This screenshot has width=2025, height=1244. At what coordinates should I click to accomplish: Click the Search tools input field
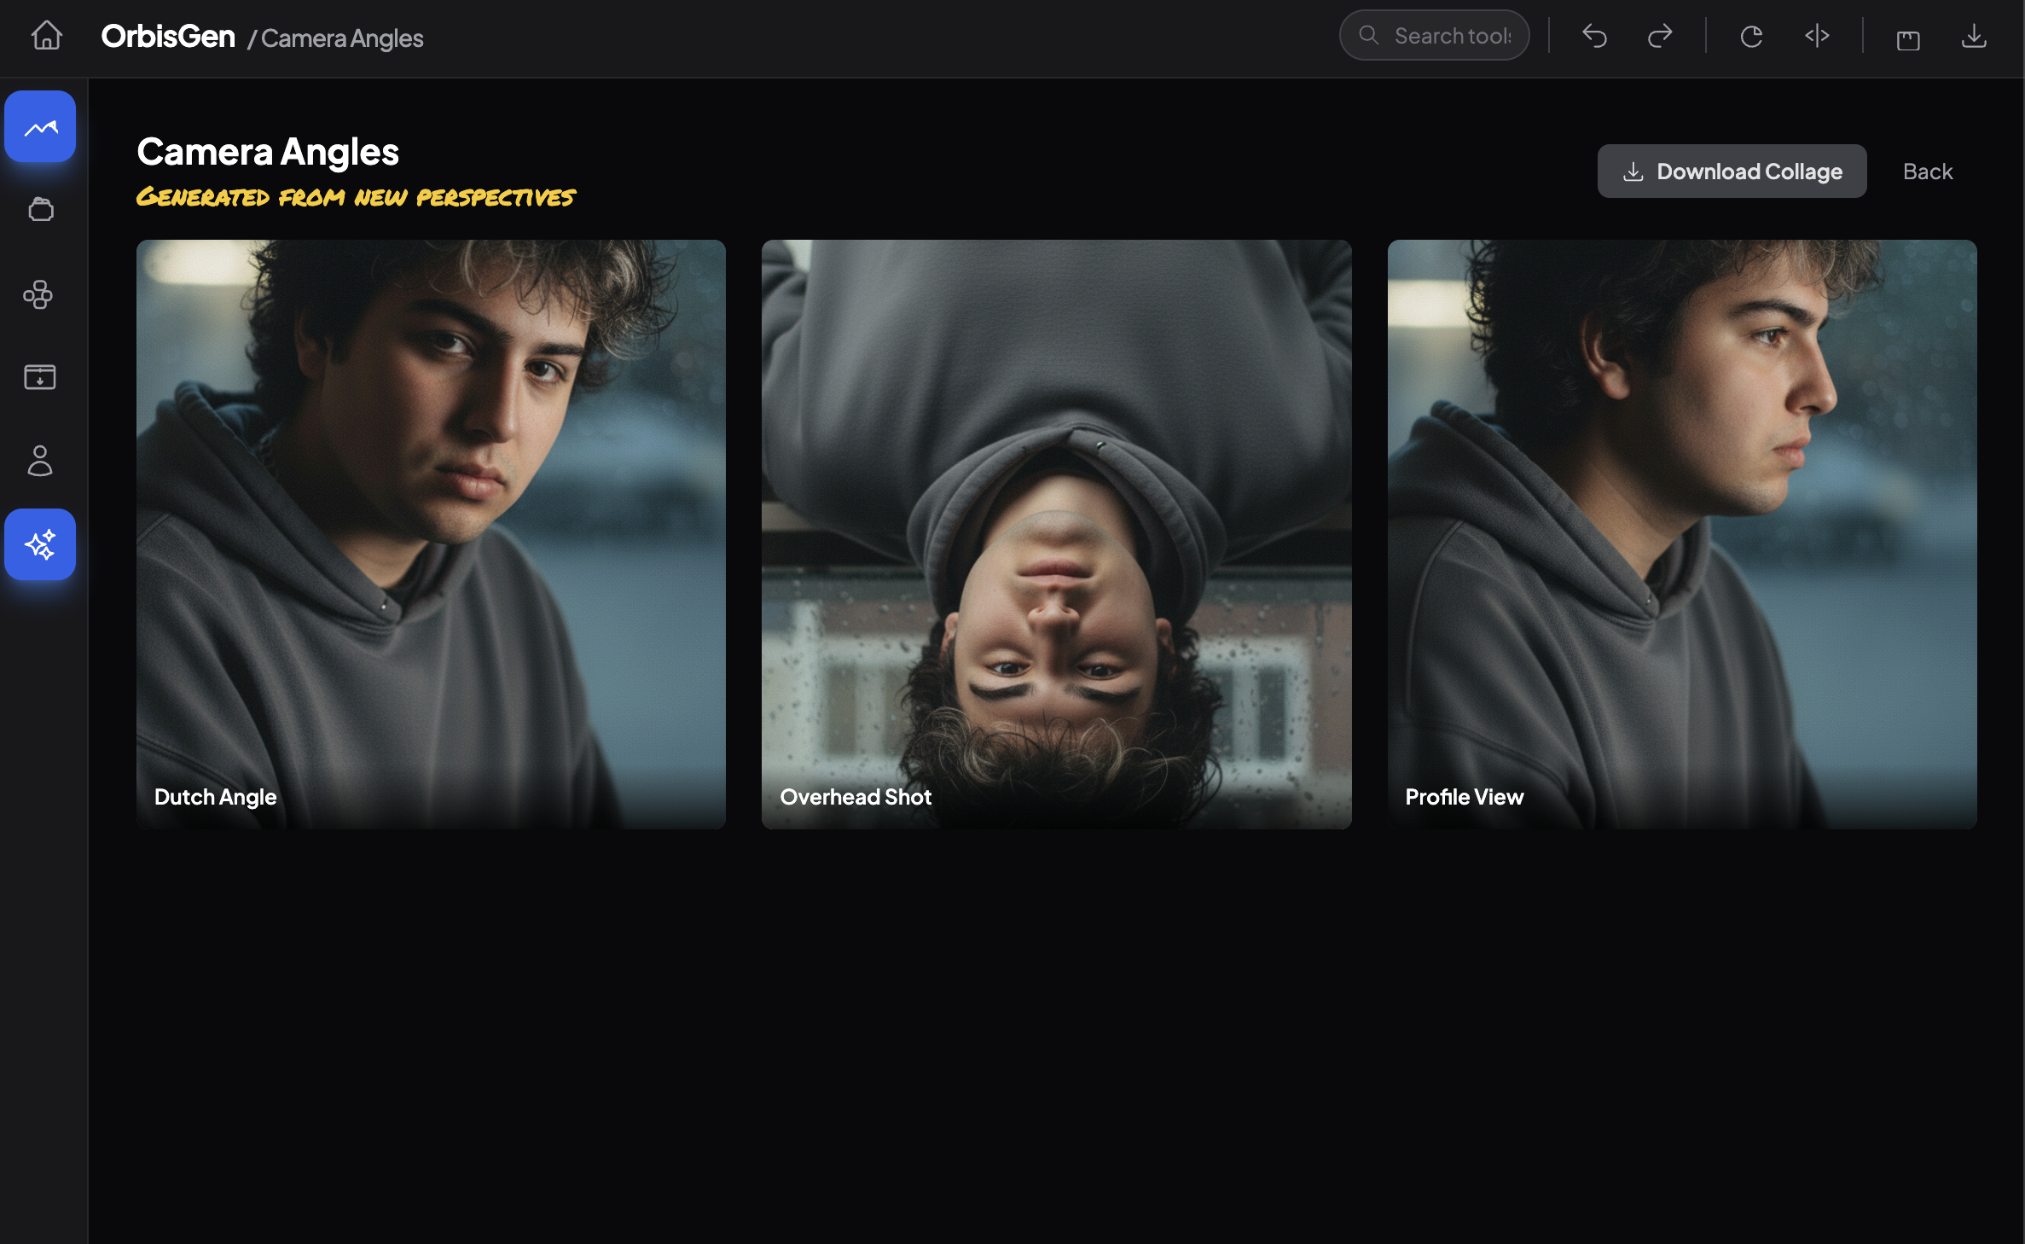coord(1450,36)
